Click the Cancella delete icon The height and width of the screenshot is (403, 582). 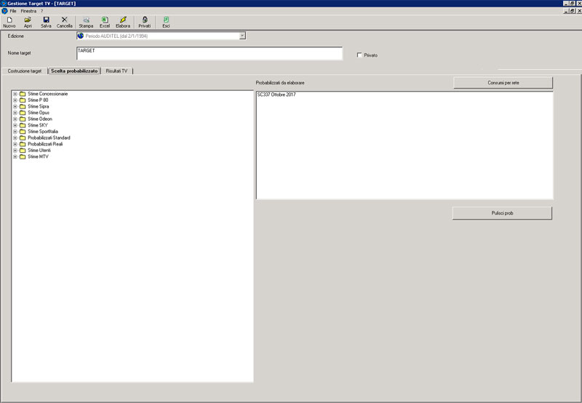(x=65, y=22)
